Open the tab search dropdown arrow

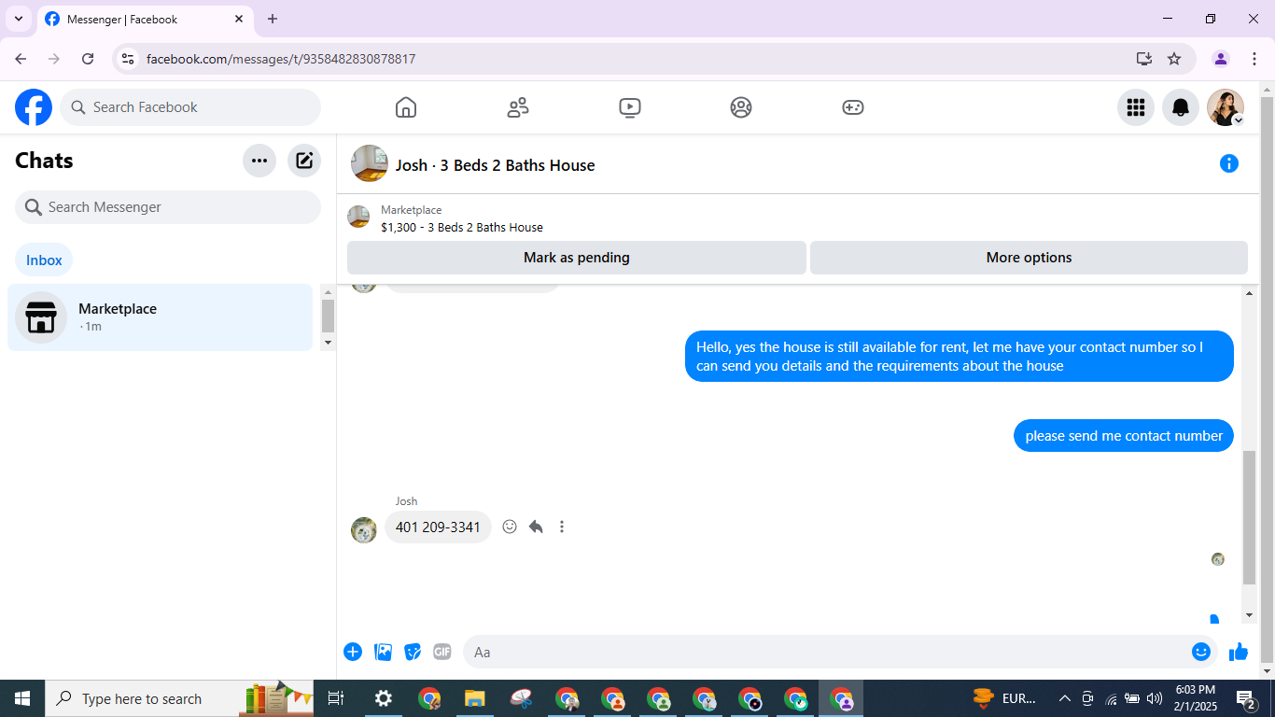coord(19,19)
